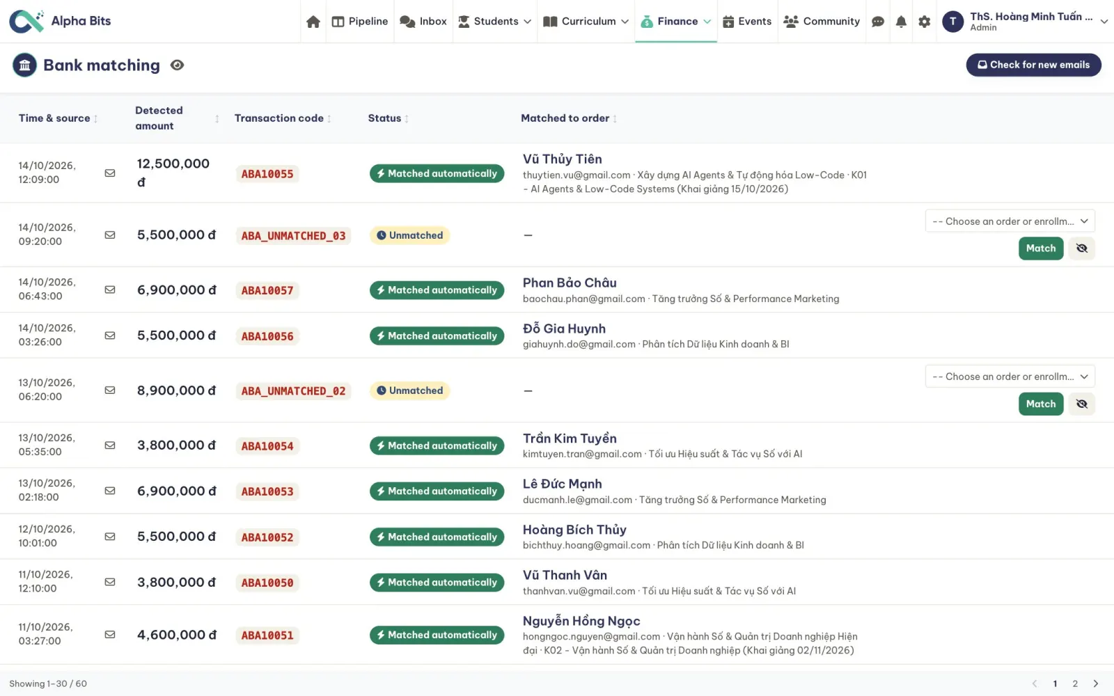Click email source icon for ABA10057 row
The image size is (1114, 696).
(110, 290)
